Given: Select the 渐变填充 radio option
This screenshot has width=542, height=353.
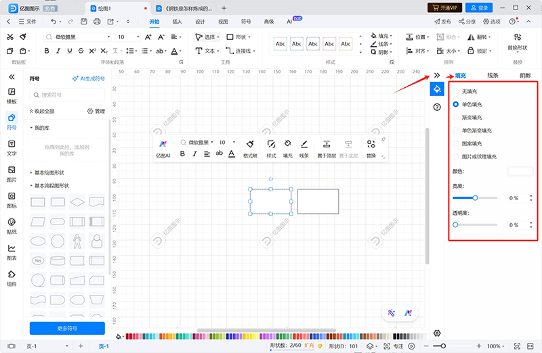Looking at the screenshot, I should [456, 117].
